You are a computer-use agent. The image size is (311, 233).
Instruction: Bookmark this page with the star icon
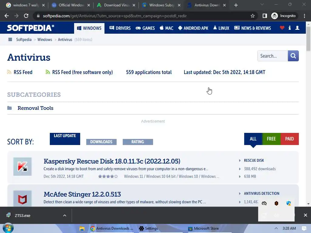[x=252, y=16]
